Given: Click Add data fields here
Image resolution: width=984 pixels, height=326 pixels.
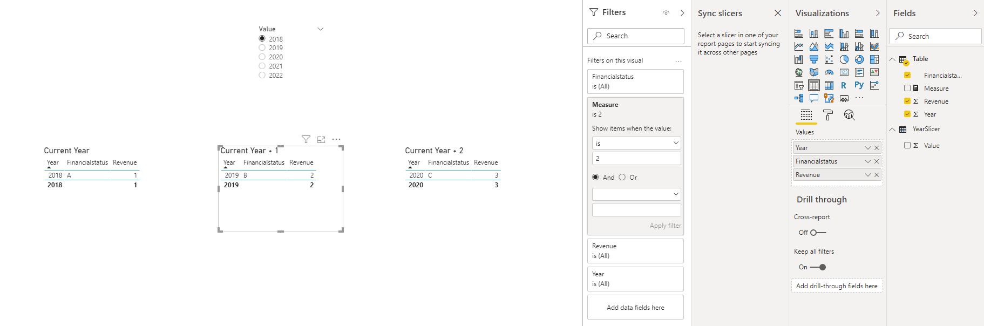Looking at the screenshot, I should pyautogui.click(x=635, y=307).
